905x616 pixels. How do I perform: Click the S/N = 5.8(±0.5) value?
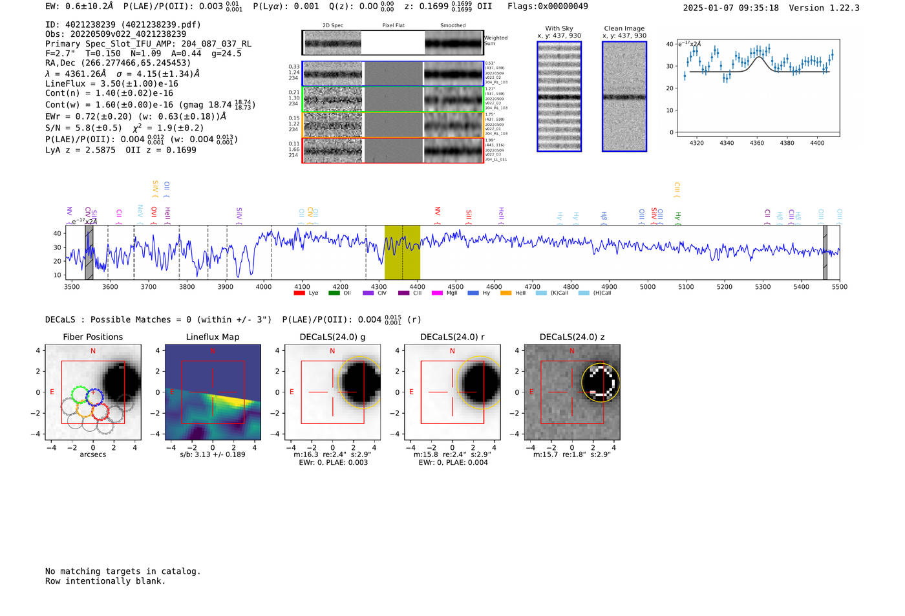[x=83, y=127]
